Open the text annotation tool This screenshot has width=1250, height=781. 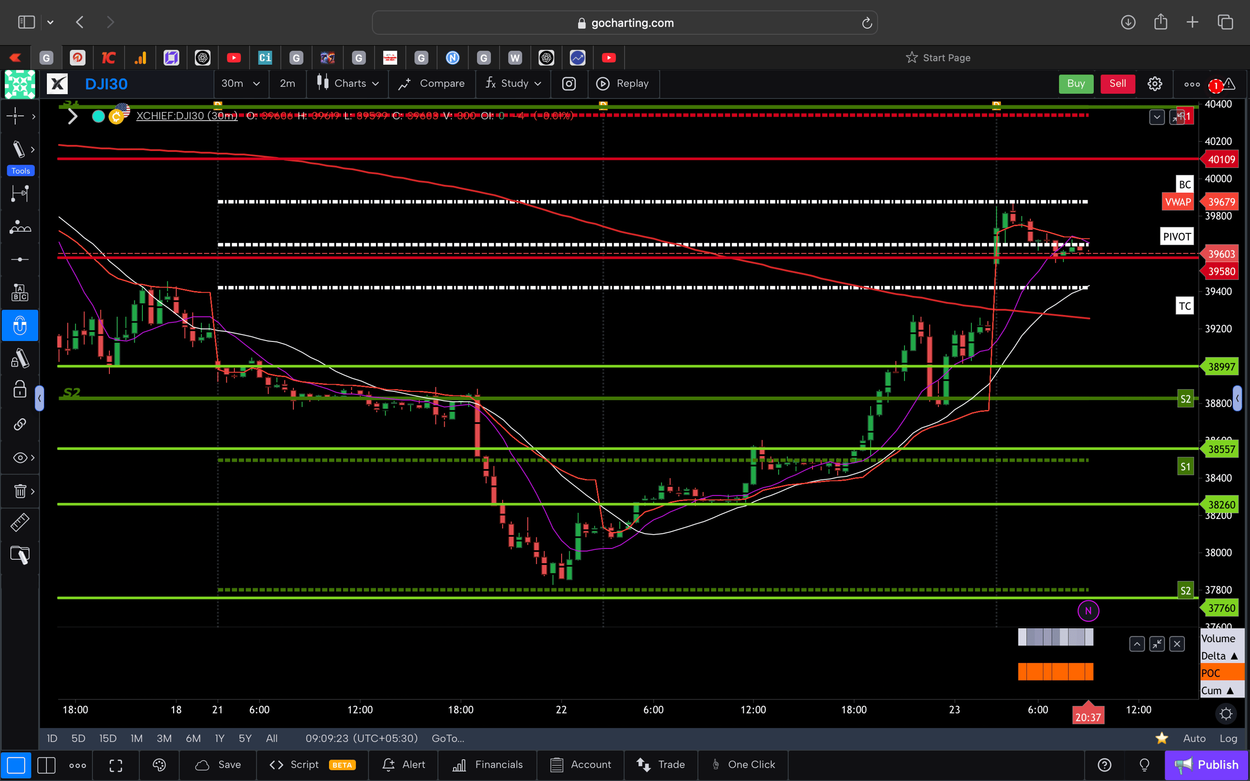(x=20, y=292)
